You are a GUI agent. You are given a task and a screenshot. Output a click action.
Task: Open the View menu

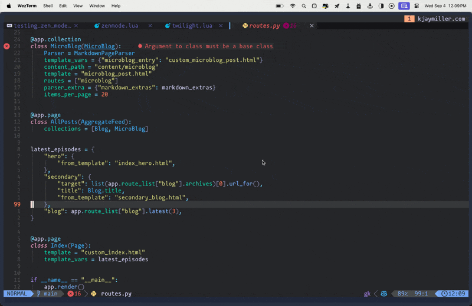(78, 6)
